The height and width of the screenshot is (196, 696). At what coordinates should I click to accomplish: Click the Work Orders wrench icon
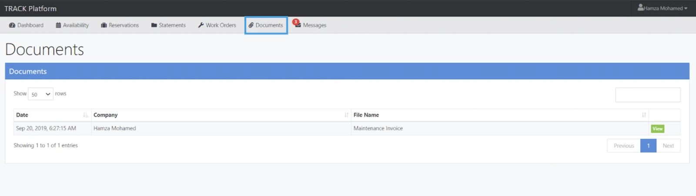point(201,25)
